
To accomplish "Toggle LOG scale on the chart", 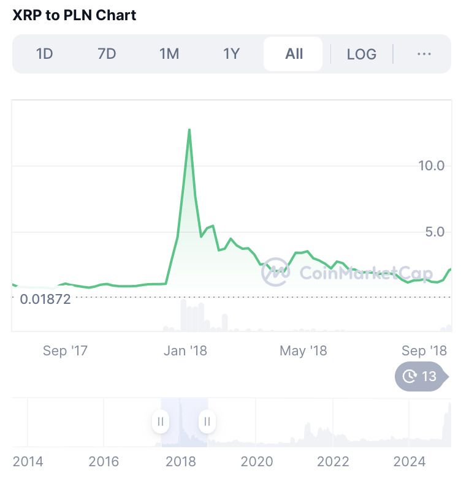I will (362, 55).
